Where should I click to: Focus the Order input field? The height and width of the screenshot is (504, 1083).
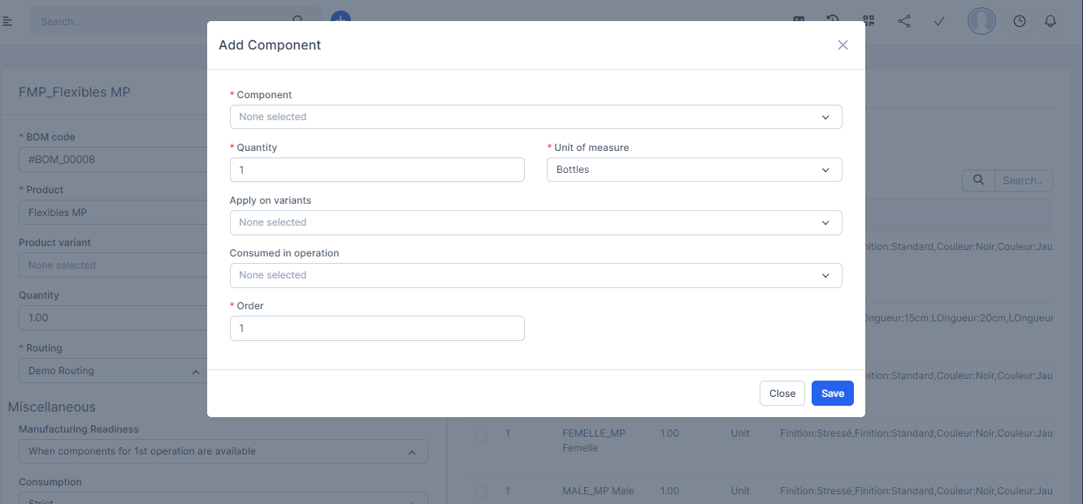coord(377,328)
